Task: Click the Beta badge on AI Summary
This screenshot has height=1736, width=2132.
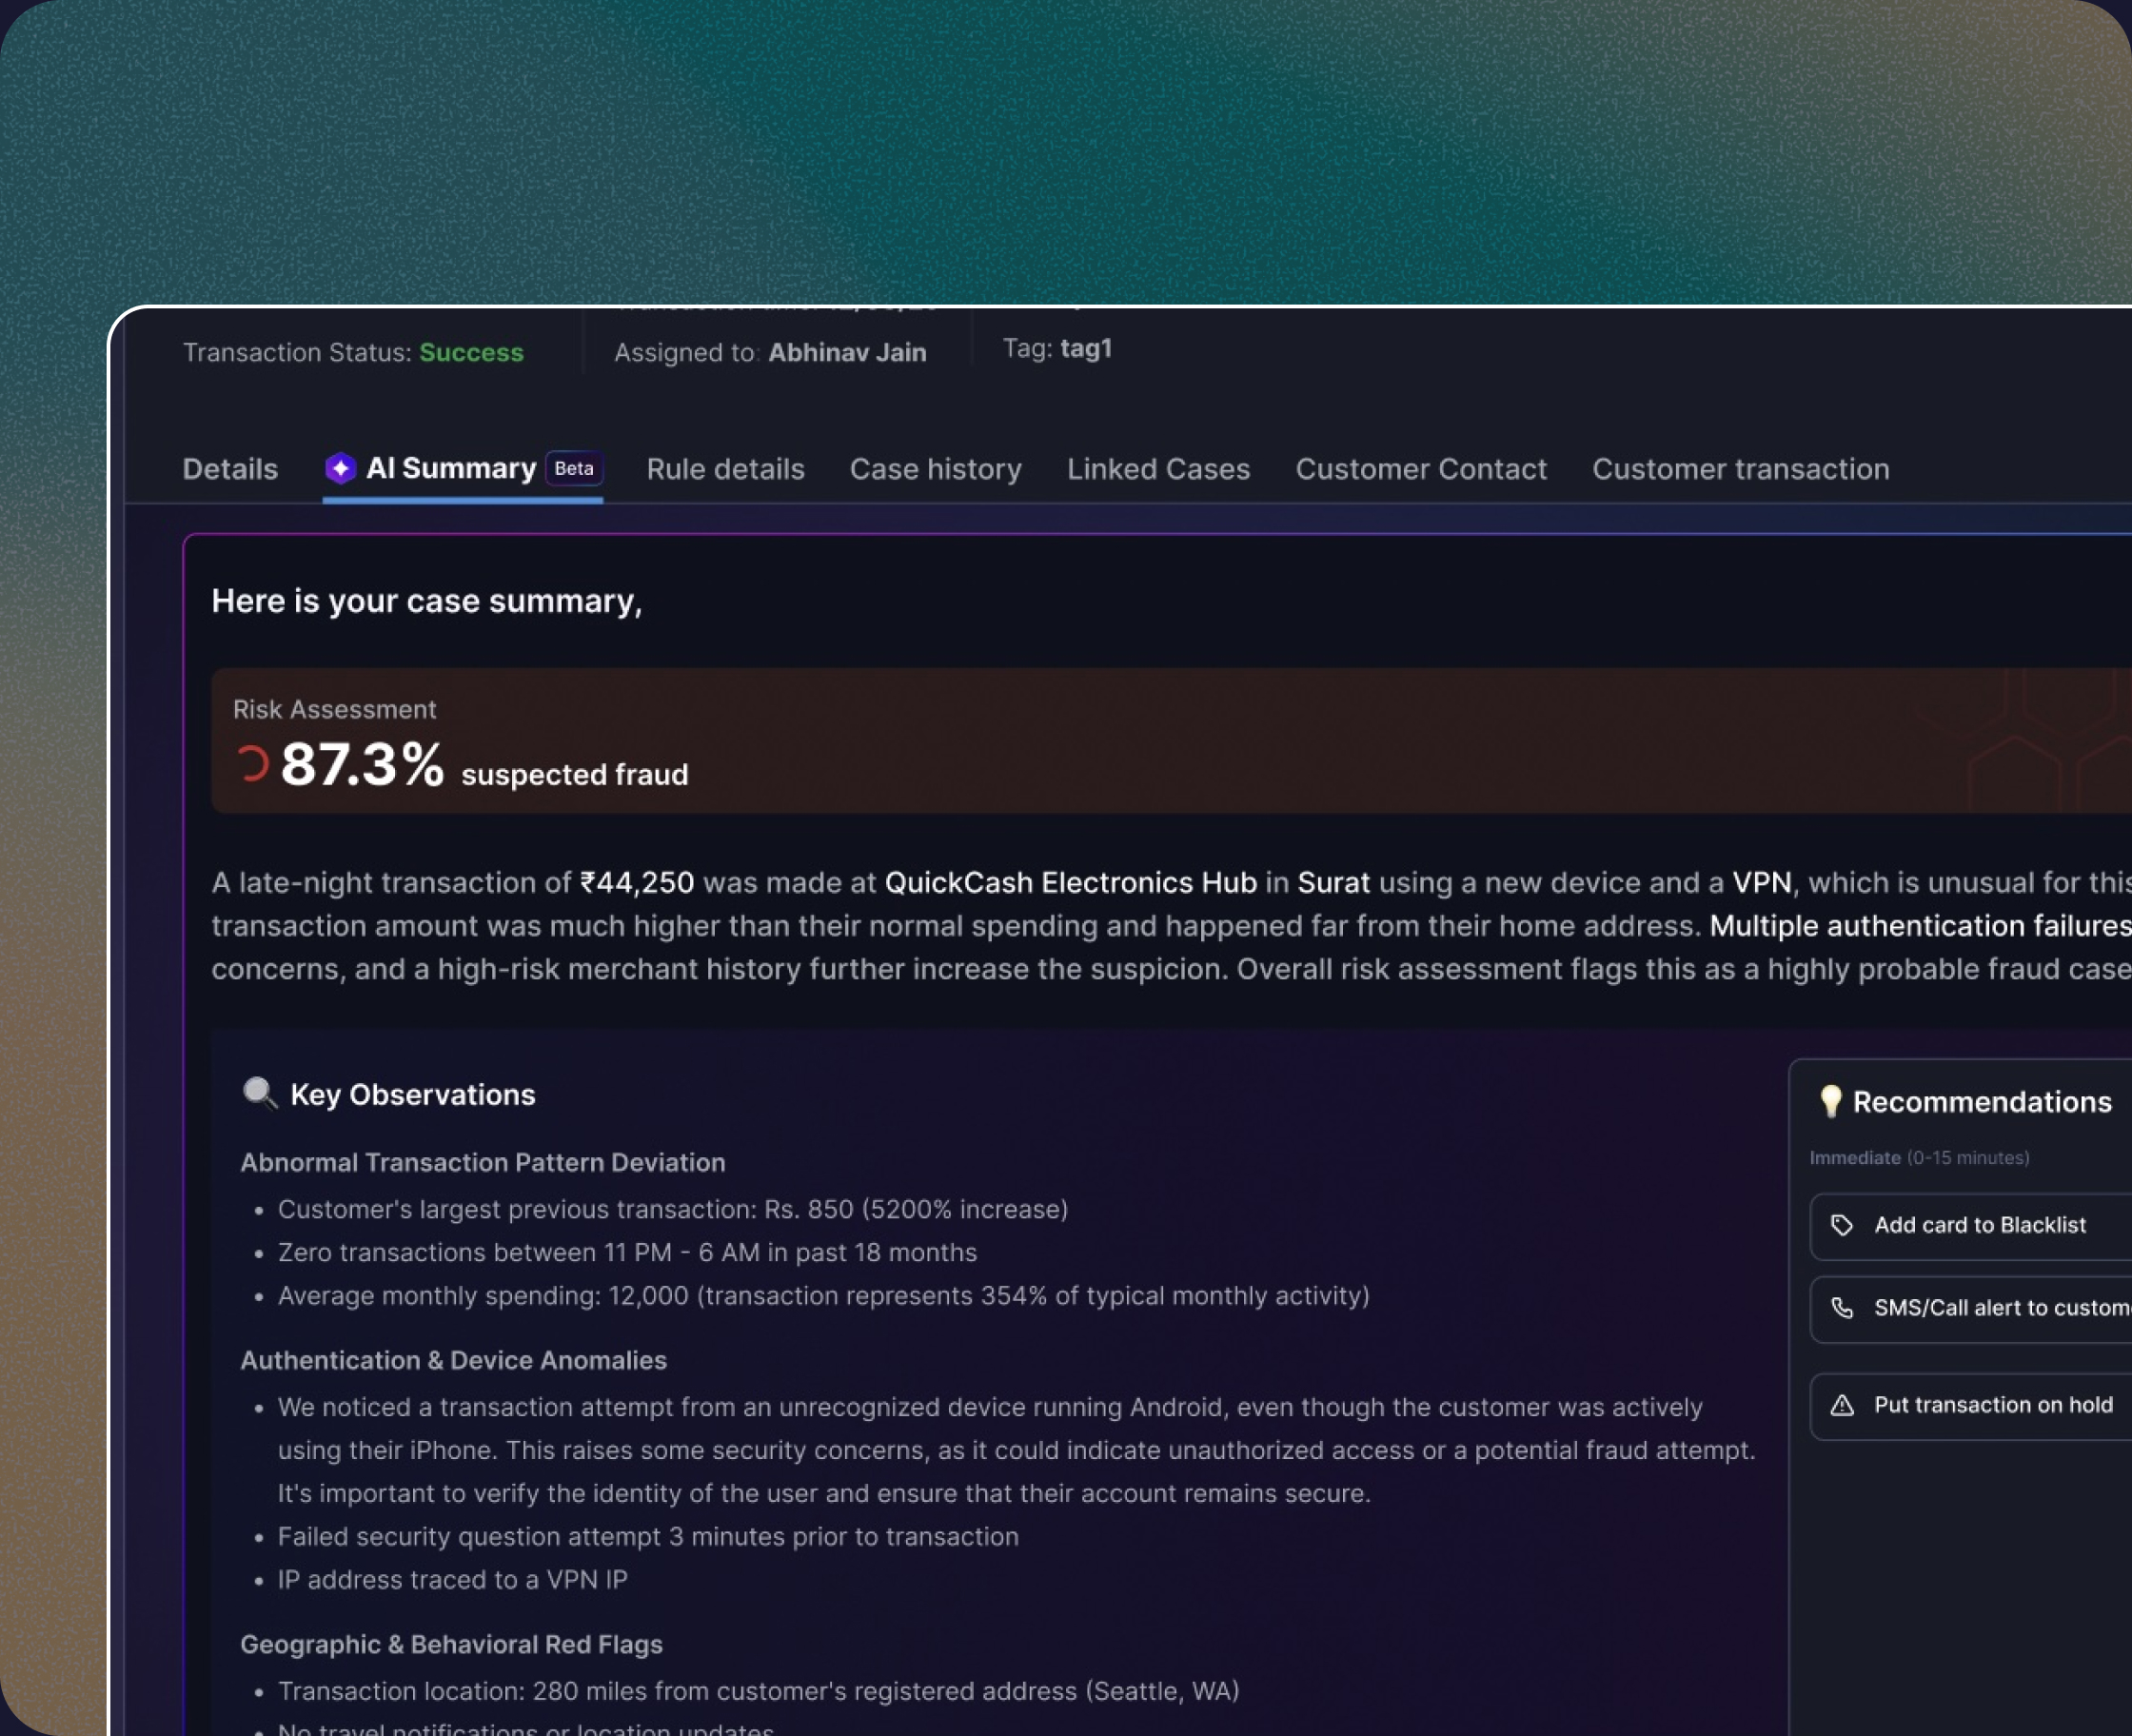Action: point(574,468)
